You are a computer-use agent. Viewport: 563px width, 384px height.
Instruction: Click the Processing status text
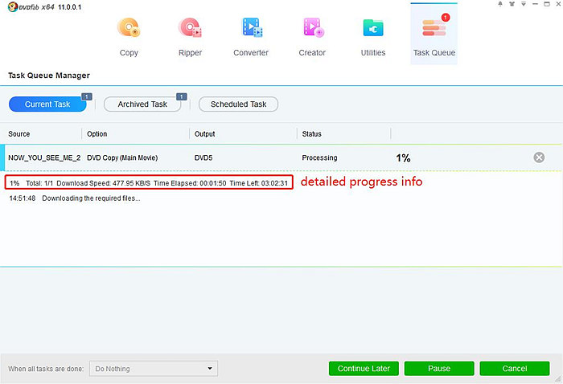coord(319,157)
